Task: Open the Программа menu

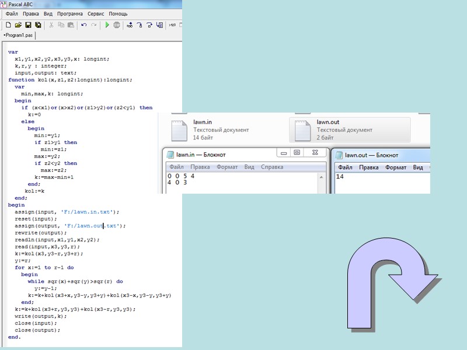Action: (70, 13)
